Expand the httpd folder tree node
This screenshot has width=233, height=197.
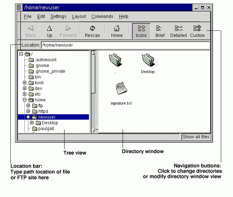[28, 111]
